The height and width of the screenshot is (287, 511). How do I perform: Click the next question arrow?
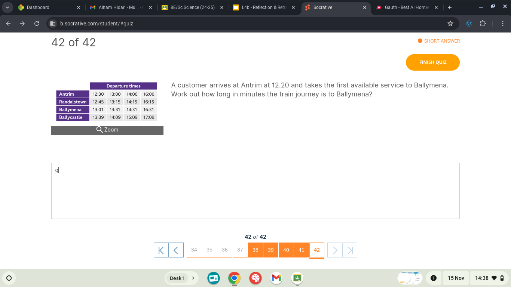335,250
